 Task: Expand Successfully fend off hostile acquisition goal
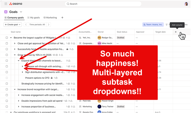15,49
